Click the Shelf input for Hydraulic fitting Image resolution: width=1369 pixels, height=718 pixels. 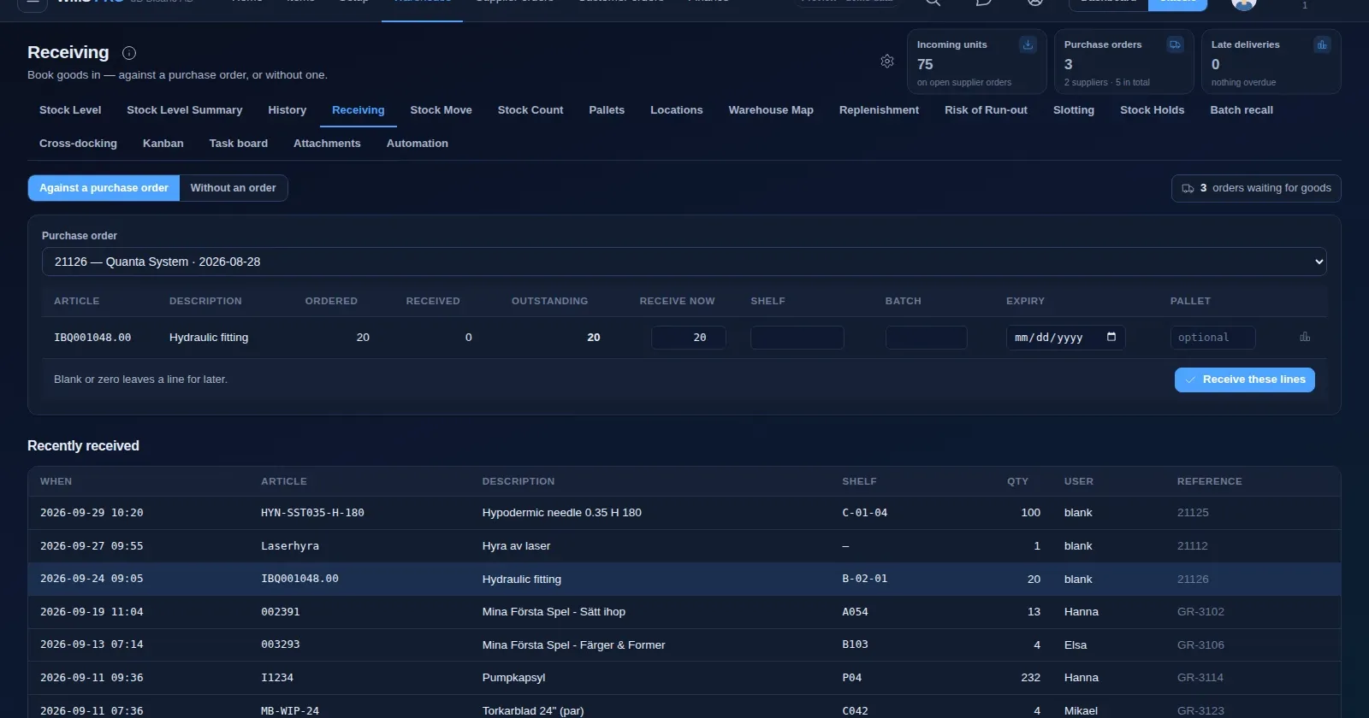(797, 338)
